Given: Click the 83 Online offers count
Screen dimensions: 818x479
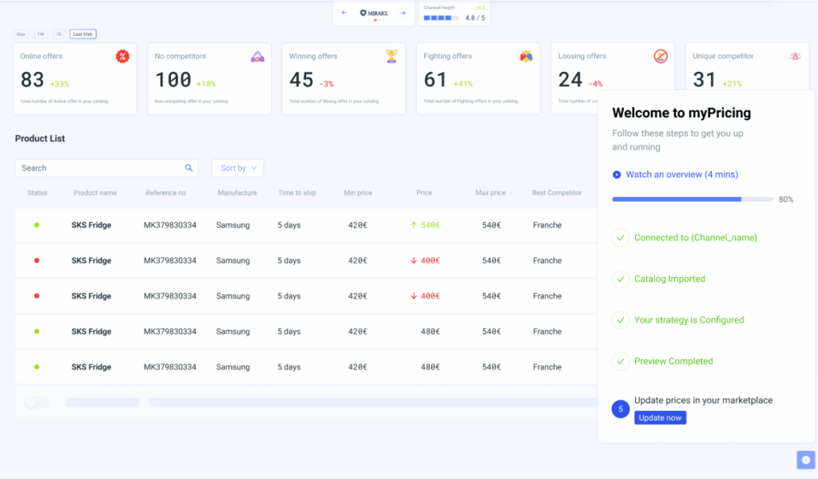Looking at the screenshot, I should (x=32, y=80).
